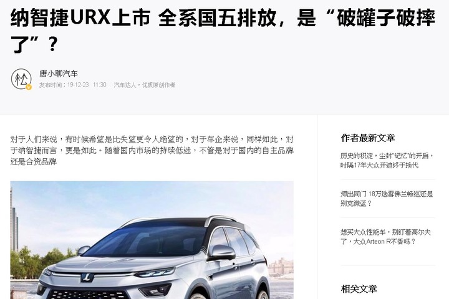Click the first paragraph of article text
Image resolution: width=449 pixels, height=299 pixels.
pos(152,151)
